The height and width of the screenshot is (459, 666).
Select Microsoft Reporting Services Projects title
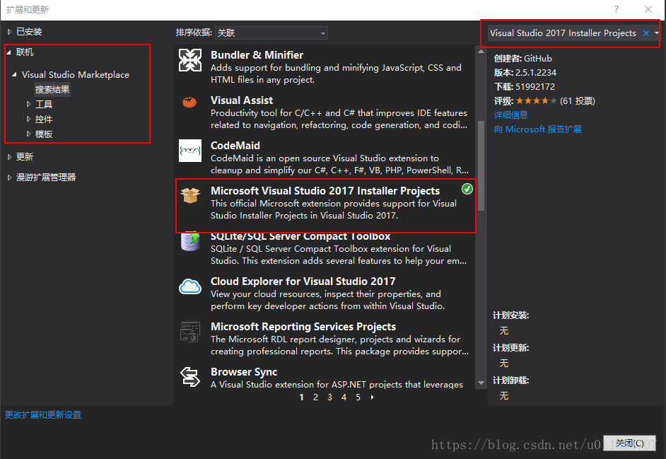tap(303, 327)
